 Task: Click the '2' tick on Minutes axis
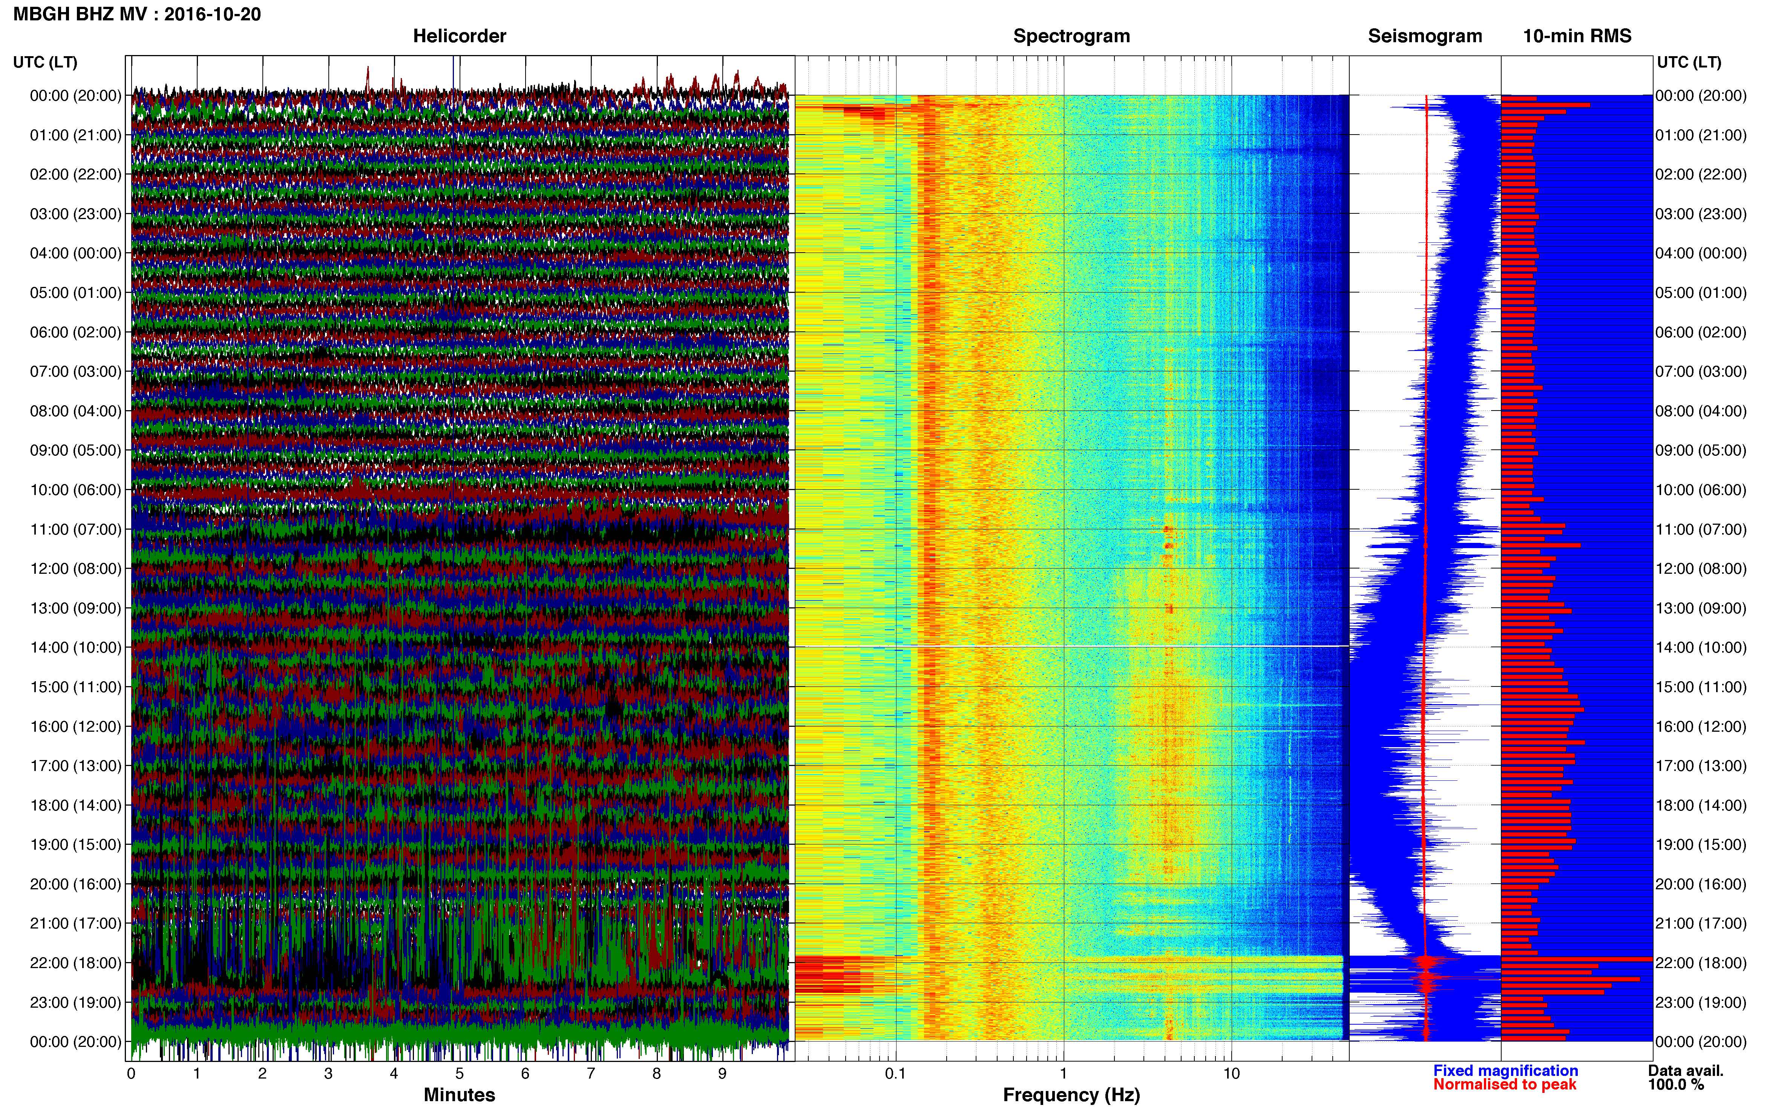(x=262, y=1074)
